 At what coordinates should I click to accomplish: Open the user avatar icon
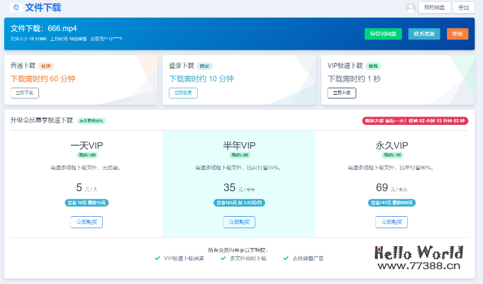[411, 8]
